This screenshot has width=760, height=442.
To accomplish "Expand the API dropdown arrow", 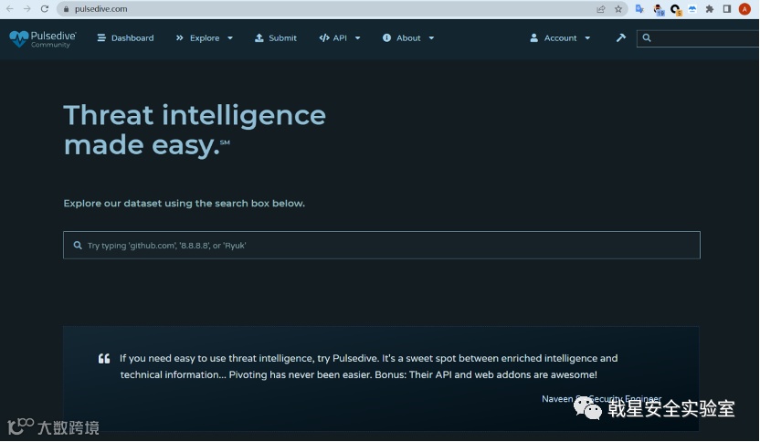I will tap(358, 37).
